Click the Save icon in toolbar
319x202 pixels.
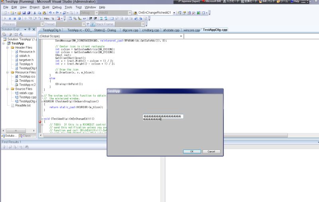pos(24,13)
